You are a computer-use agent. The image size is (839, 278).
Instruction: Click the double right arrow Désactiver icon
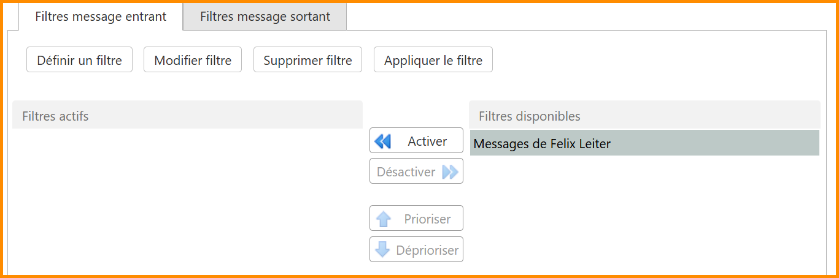450,172
